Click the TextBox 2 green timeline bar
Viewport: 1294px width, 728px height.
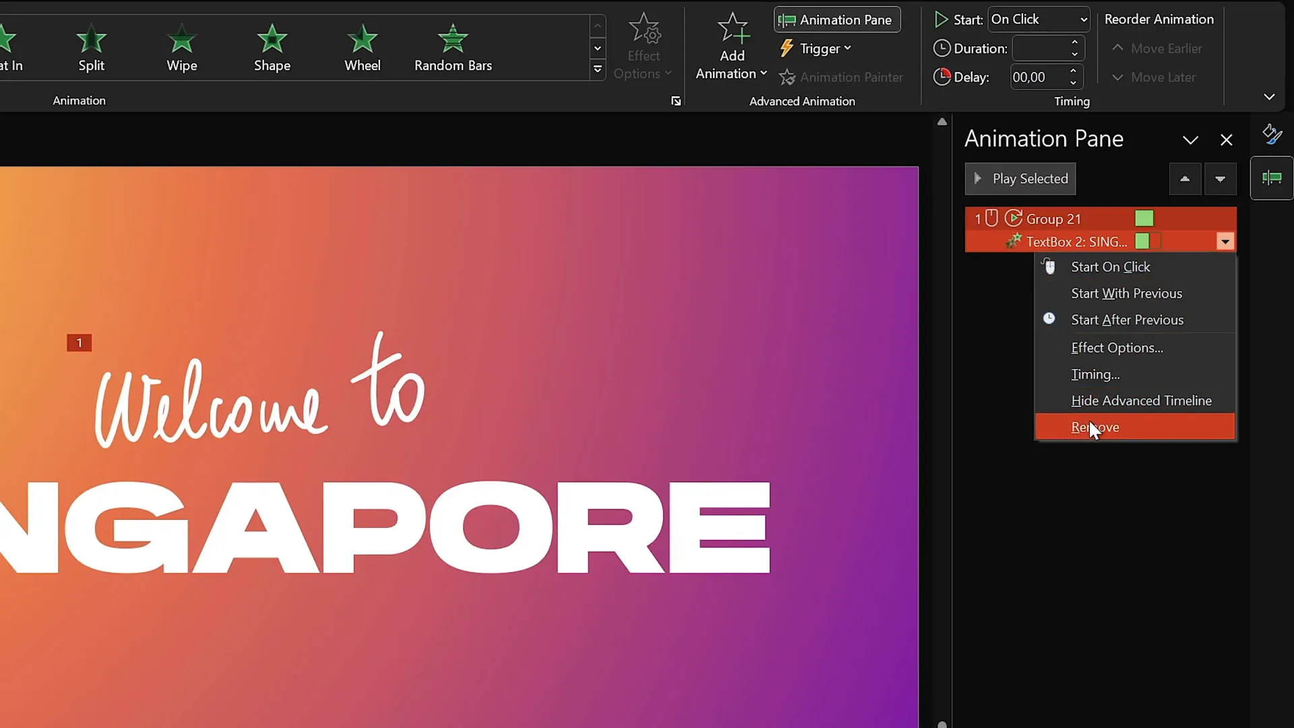pos(1142,241)
